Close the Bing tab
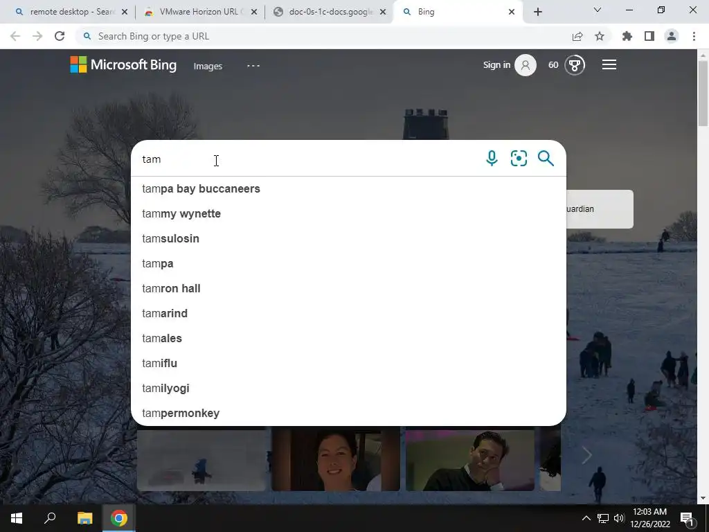 (x=512, y=12)
